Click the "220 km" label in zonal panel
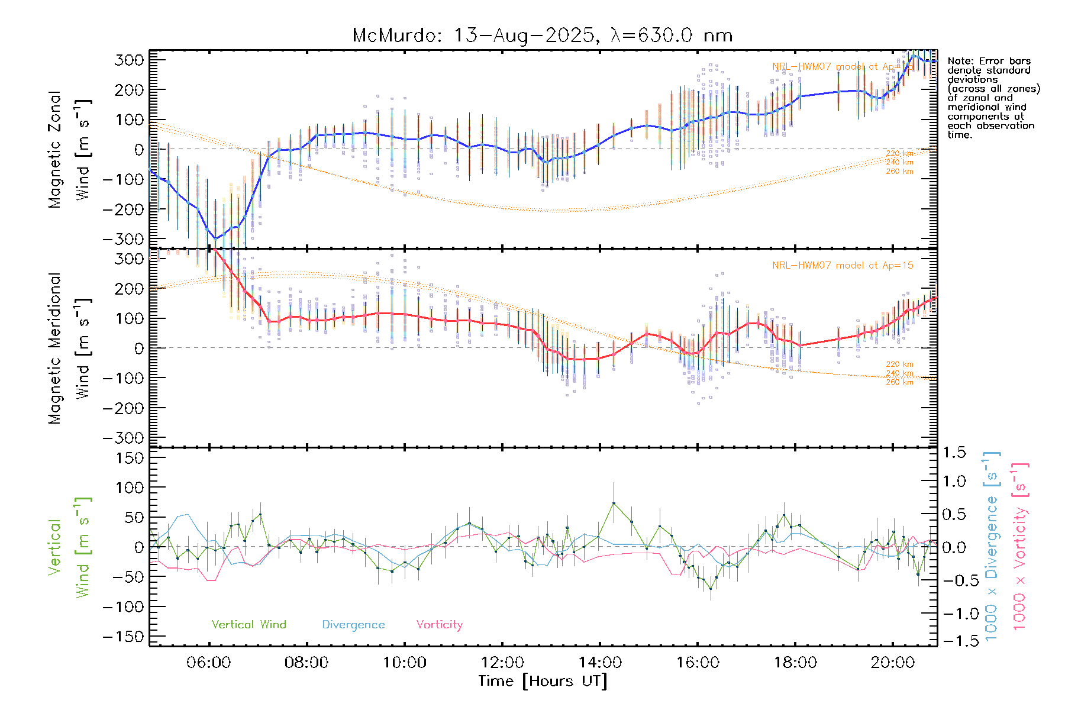The image size is (1065, 710). point(899,153)
